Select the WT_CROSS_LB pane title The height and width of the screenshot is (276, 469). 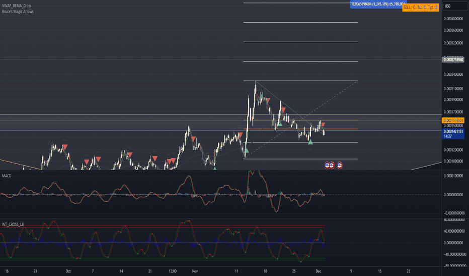13,224
